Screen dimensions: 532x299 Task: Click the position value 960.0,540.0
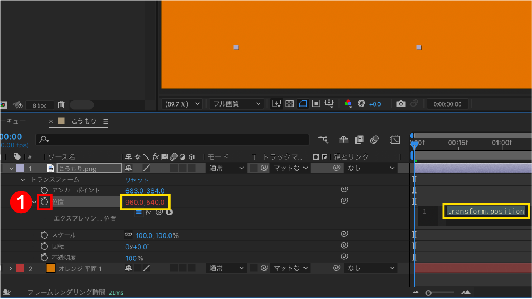(145, 203)
